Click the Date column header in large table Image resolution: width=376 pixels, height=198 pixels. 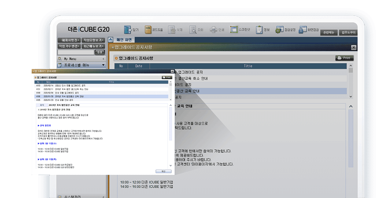pos(139,66)
